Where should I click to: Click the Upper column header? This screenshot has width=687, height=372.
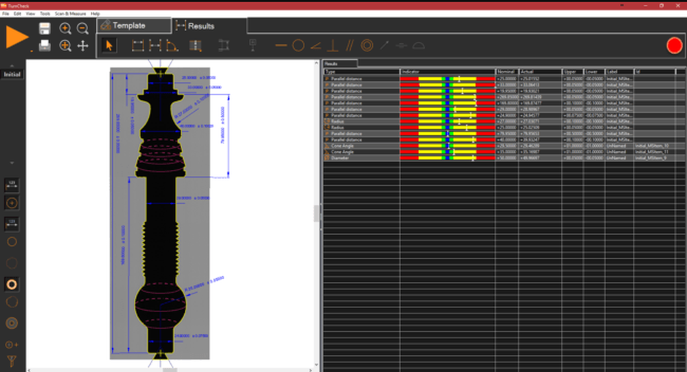[x=573, y=72]
